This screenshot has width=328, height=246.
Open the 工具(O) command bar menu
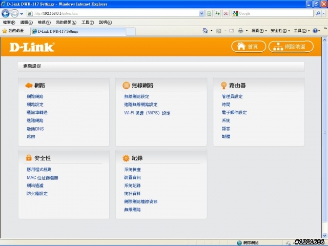tap(302, 31)
